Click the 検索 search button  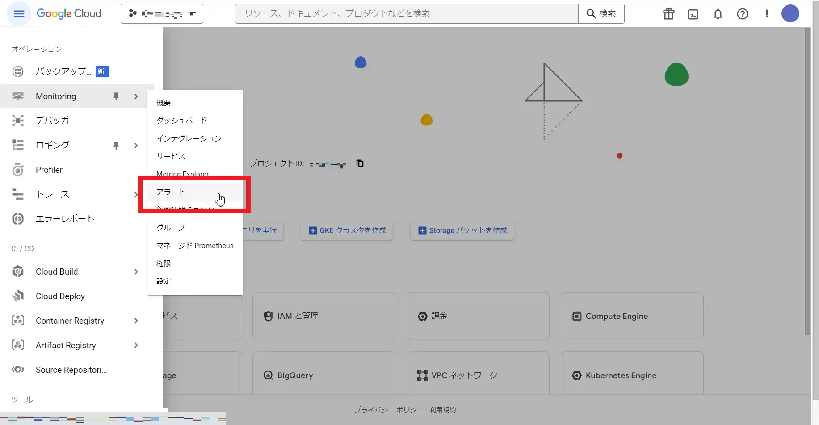(601, 13)
